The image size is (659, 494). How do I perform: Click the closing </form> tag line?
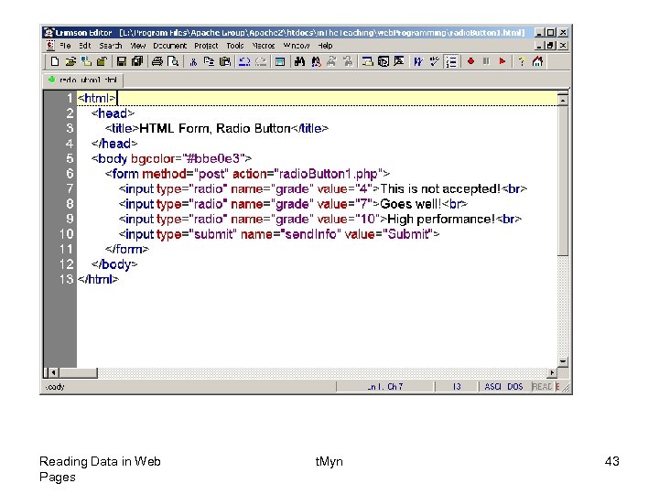(x=127, y=250)
